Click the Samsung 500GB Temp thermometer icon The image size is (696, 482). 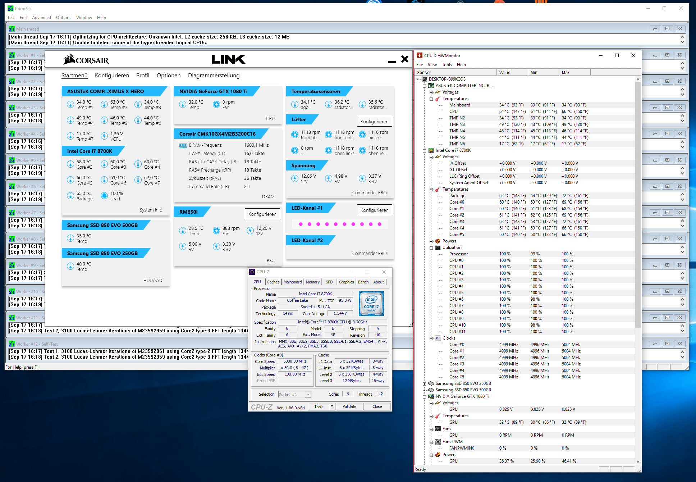(x=70, y=238)
